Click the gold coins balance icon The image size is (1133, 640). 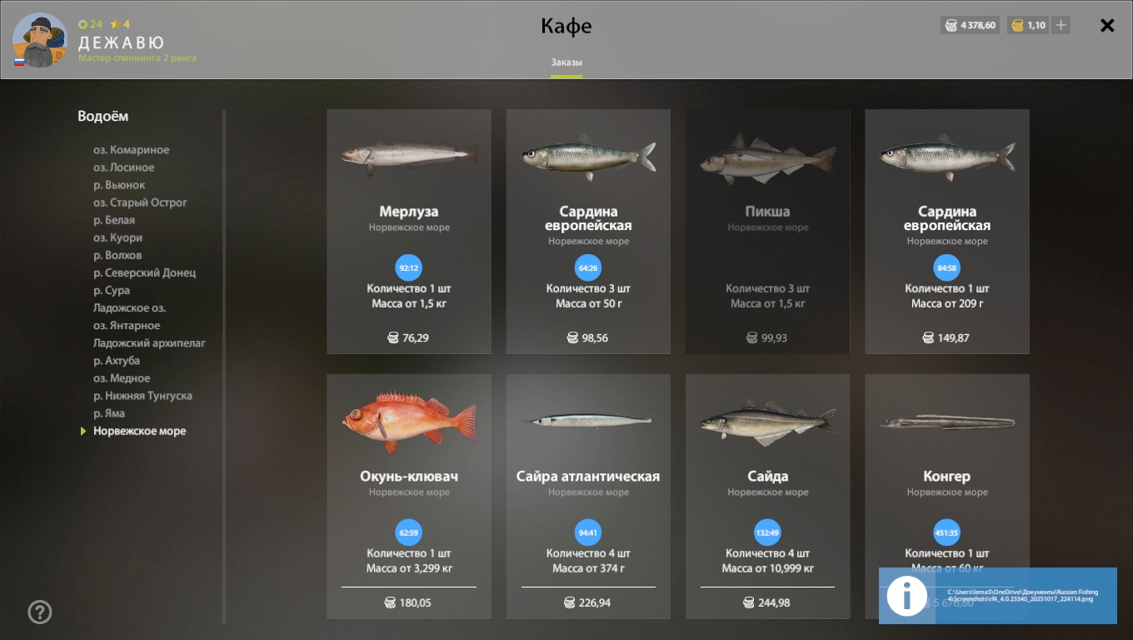point(1017,25)
